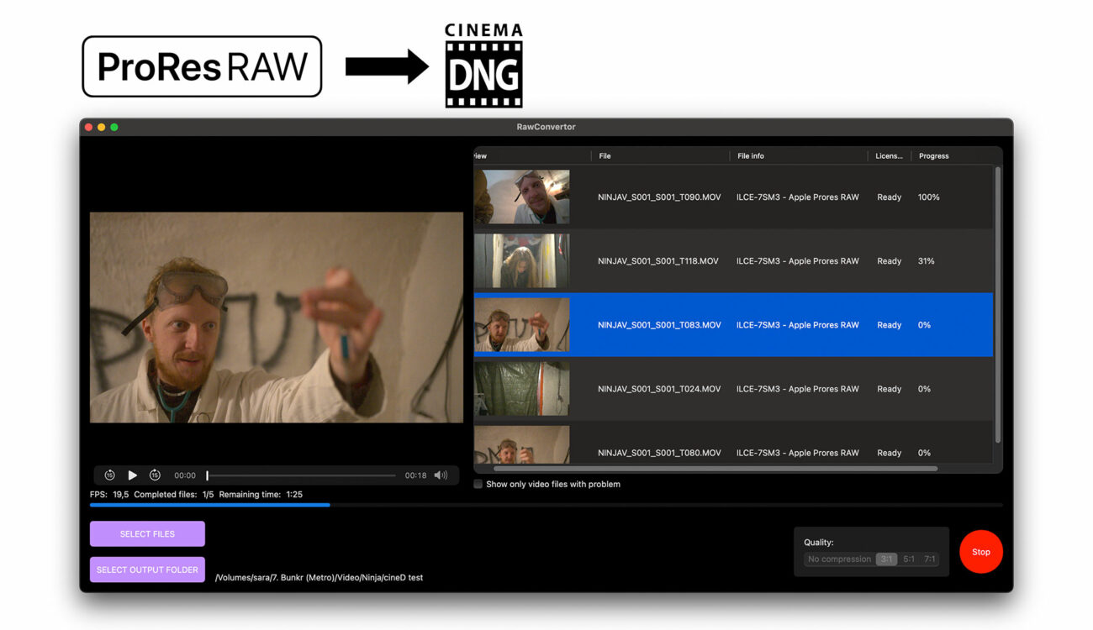This screenshot has width=1093, height=630.
Task: Click the skip forward 15 seconds icon
Action: pos(155,475)
